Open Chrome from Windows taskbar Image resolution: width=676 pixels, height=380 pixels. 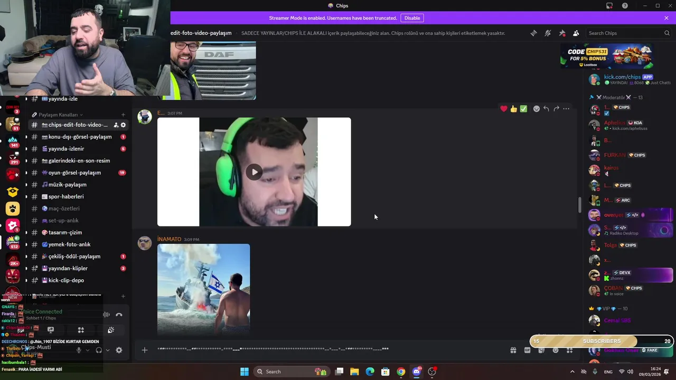coord(401,372)
